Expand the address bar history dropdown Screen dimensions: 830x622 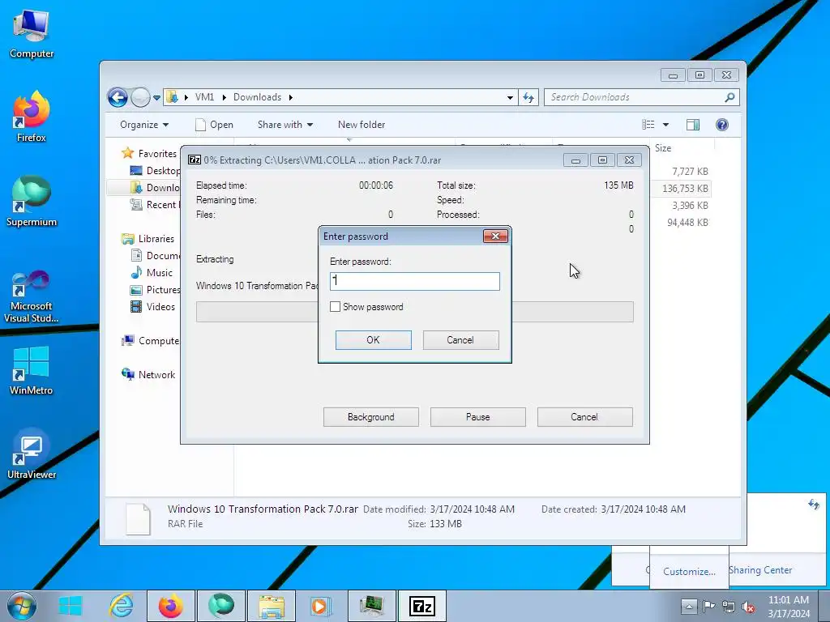point(510,97)
